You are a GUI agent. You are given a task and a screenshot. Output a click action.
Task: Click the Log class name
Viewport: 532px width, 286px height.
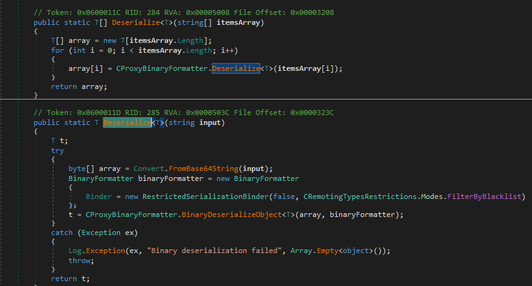pos(75,251)
